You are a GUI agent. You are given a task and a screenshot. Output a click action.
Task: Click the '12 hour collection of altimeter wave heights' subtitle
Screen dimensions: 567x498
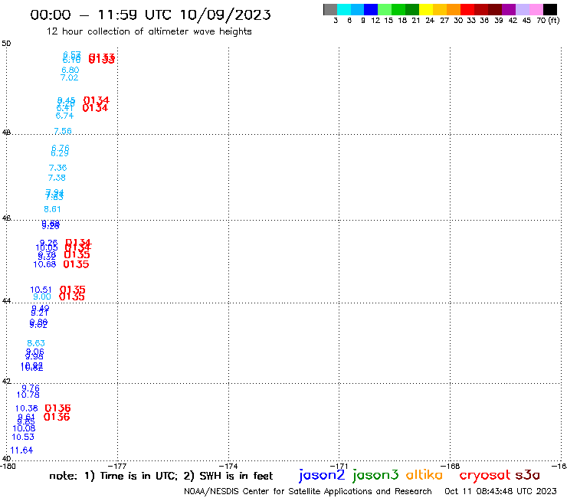(x=149, y=31)
